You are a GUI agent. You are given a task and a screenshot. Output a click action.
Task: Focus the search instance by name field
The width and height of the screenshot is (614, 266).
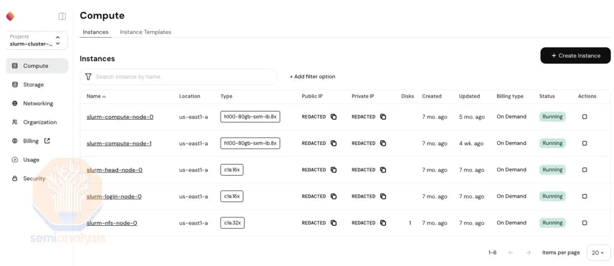click(x=183, y=77)
